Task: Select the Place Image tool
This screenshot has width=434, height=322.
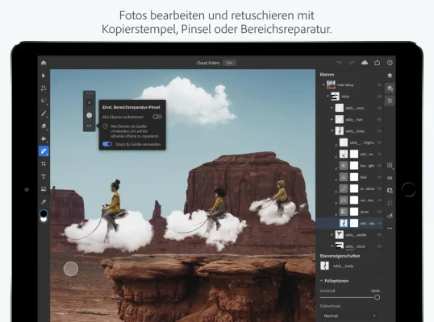Action: pos(44,189)
